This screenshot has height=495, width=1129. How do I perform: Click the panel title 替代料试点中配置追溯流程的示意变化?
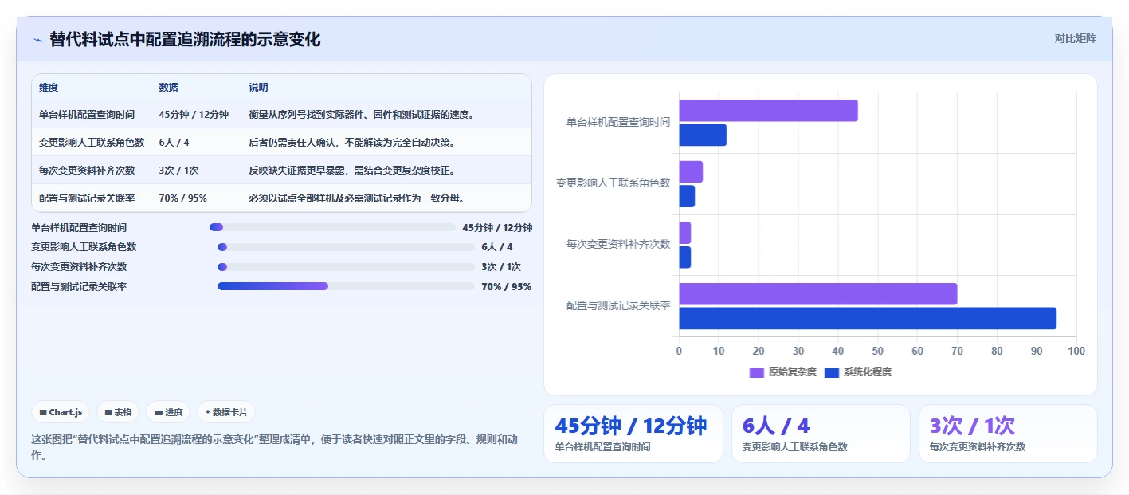tap(186, 39)
